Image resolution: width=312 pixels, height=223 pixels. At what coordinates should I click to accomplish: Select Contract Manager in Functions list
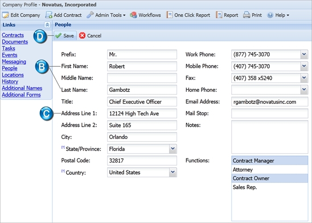pyautogui.click(x=270, y=161)
